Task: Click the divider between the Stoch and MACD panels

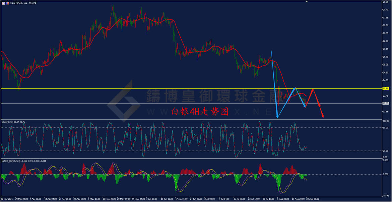Action: coord(191,159)
